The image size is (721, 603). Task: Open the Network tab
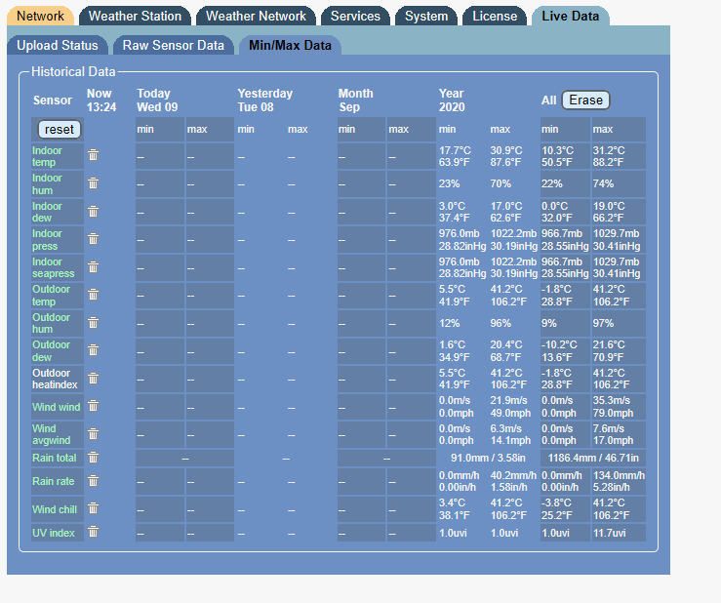(40, 16)
